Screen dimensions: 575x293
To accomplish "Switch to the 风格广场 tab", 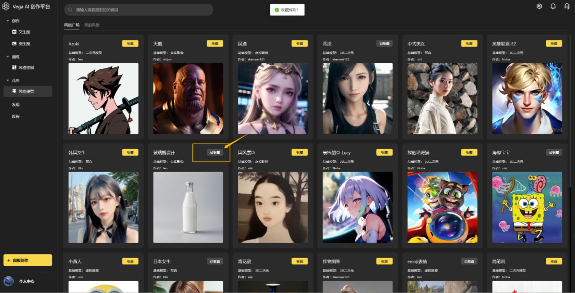I will [x=72, y=25].
